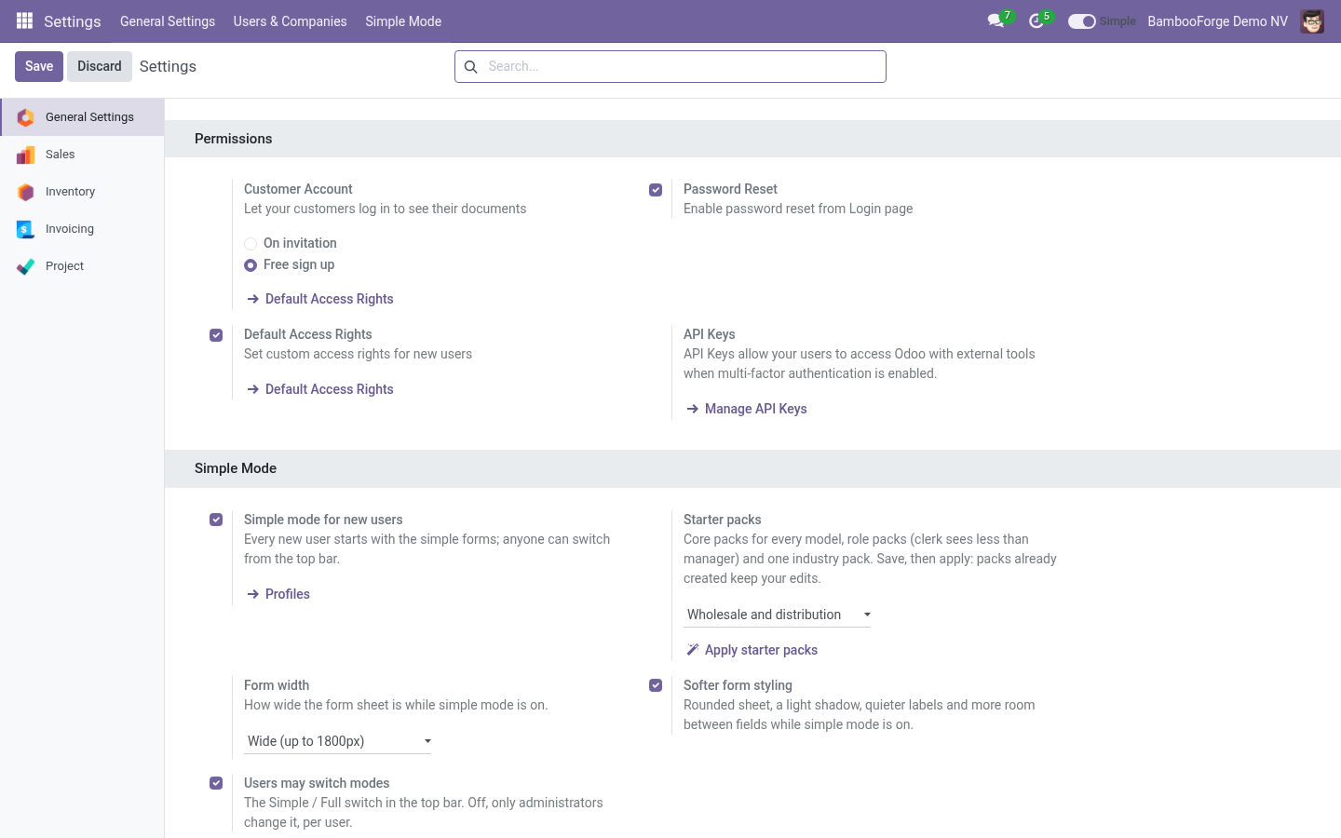The height and width of the screenshot is (838, 1341).
Task: Click the Invoicing app icon
Action: pyautogui.click(x=26, y=229)
